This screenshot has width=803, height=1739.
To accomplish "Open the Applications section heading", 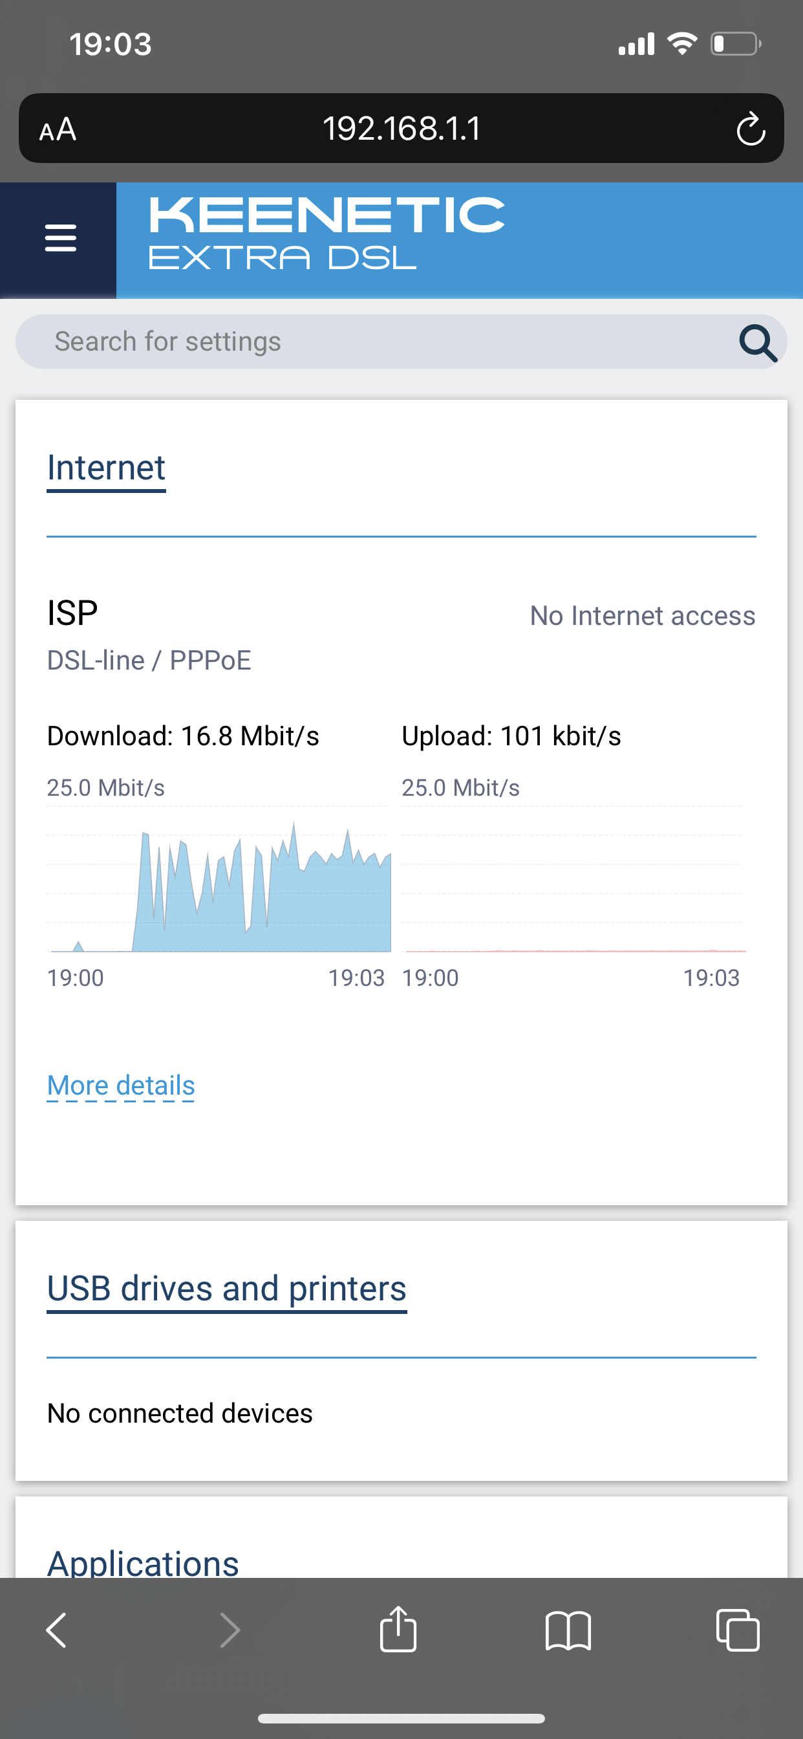I will 143,1562.
